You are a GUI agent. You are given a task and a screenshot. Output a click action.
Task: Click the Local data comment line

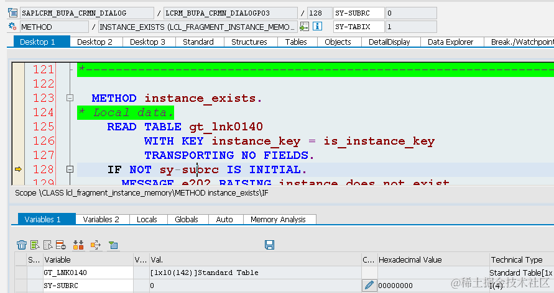126,112
